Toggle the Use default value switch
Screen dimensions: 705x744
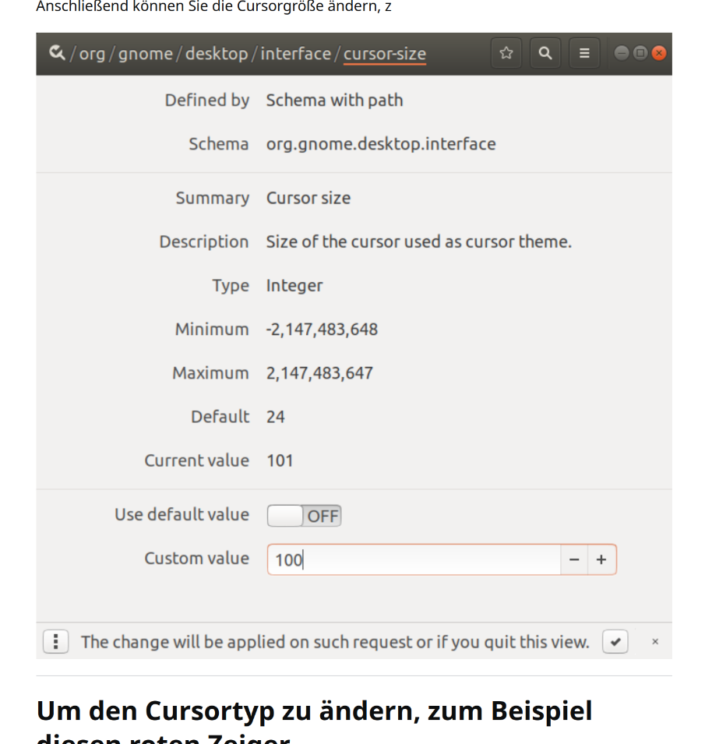coord(304,516)
